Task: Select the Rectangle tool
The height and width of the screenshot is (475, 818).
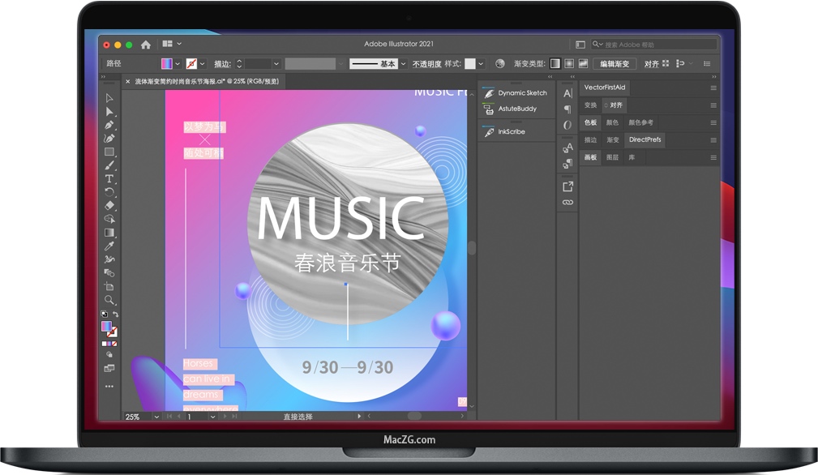Action: [x=109, y=152]
